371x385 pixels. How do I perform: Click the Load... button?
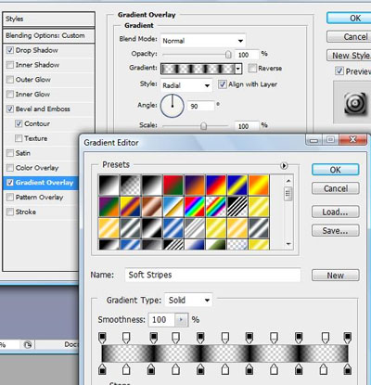coord(336,212)
